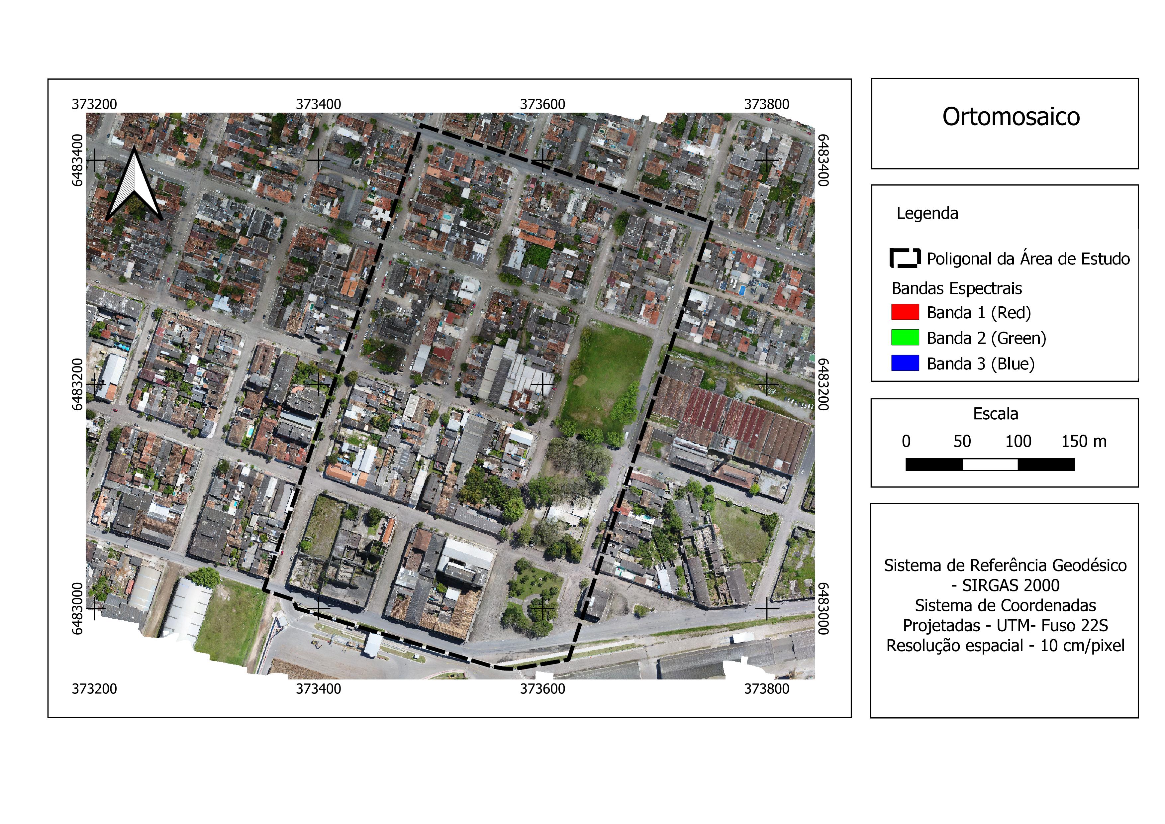Click 'Resolução espacial - 10 cm/pixel' text
This screenshot has width=1165, height=824.
(1005, 645)
